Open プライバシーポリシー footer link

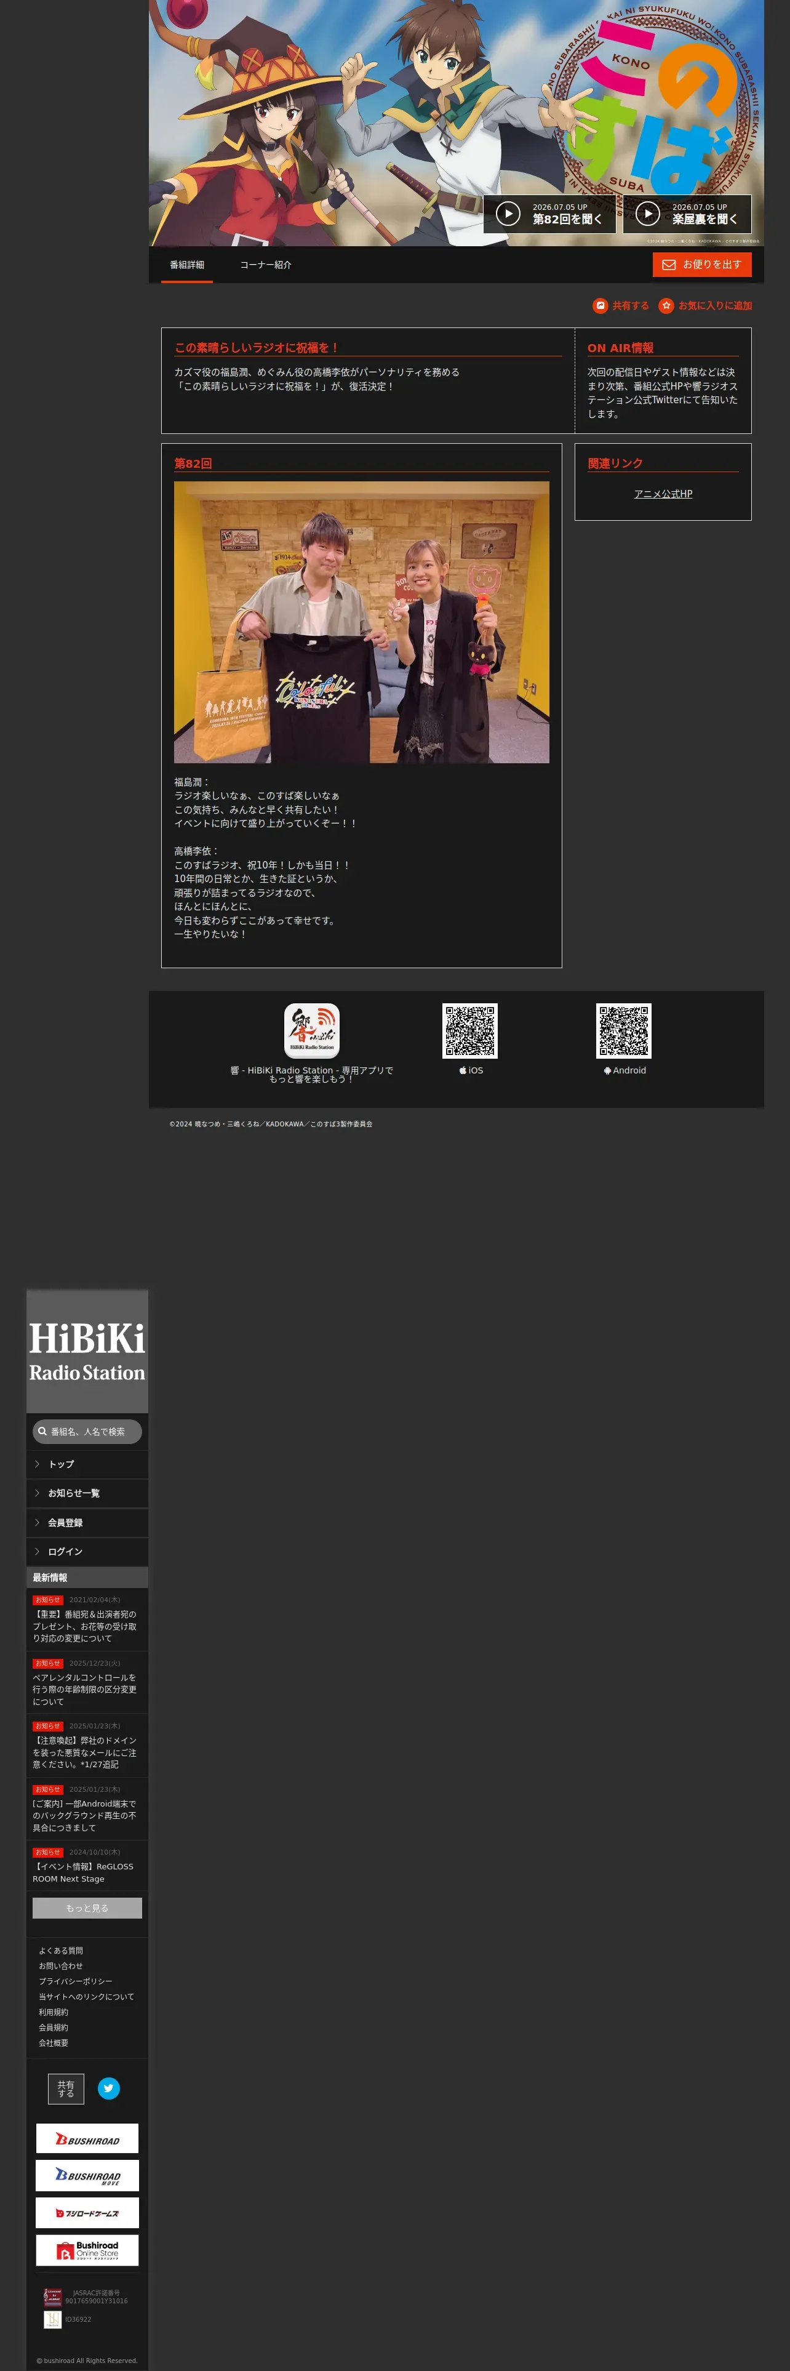[76, 1981]
